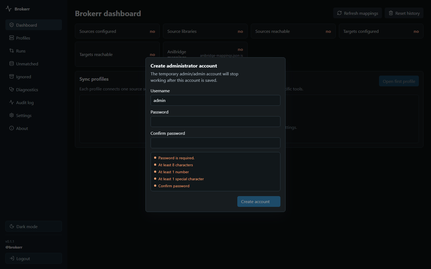This screenshot has width=431, height=269.
Task: Click the Sync profiles heading
Action: pos(94,79)
